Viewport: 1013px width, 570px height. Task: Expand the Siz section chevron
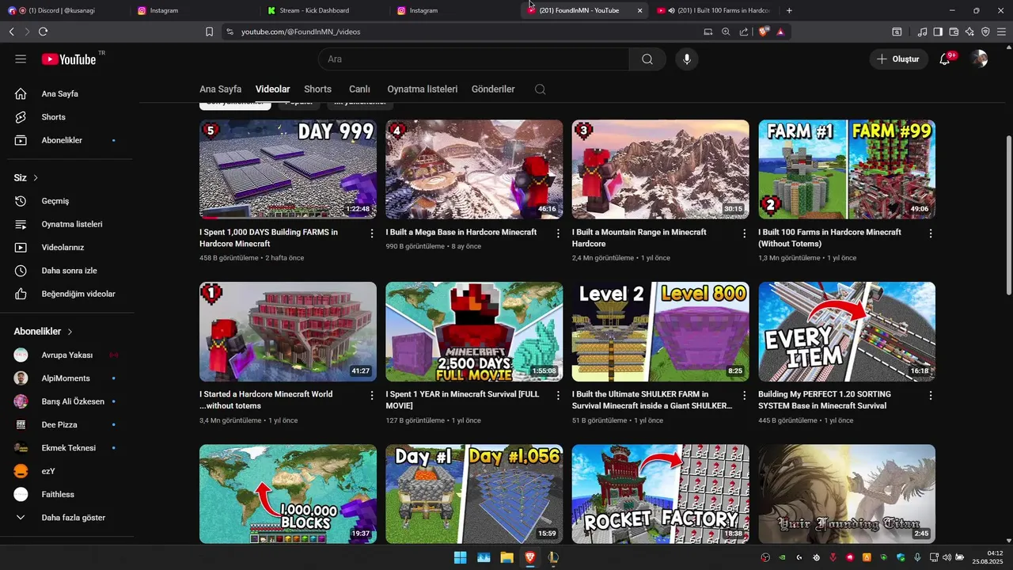36,178
